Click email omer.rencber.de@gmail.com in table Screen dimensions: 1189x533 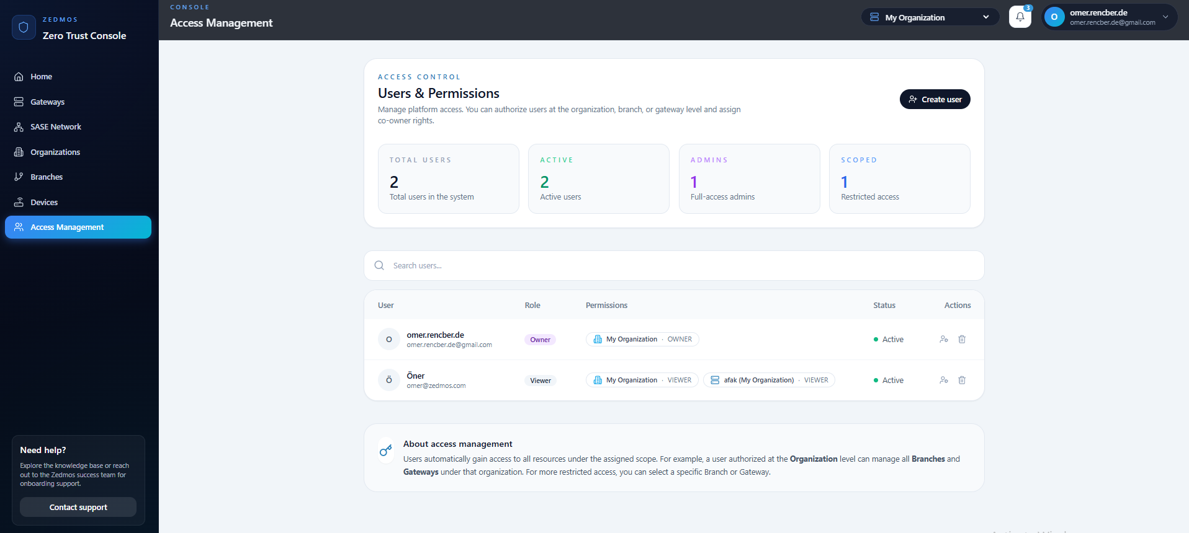click(449, 345)
